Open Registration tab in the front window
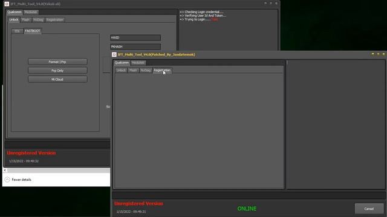 tap(162, 71)
